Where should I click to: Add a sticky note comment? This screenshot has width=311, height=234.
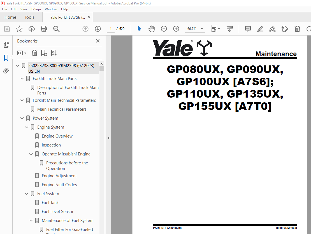(248, 29)
